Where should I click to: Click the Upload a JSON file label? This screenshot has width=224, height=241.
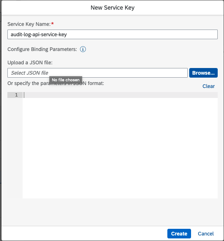click(30, 63)
